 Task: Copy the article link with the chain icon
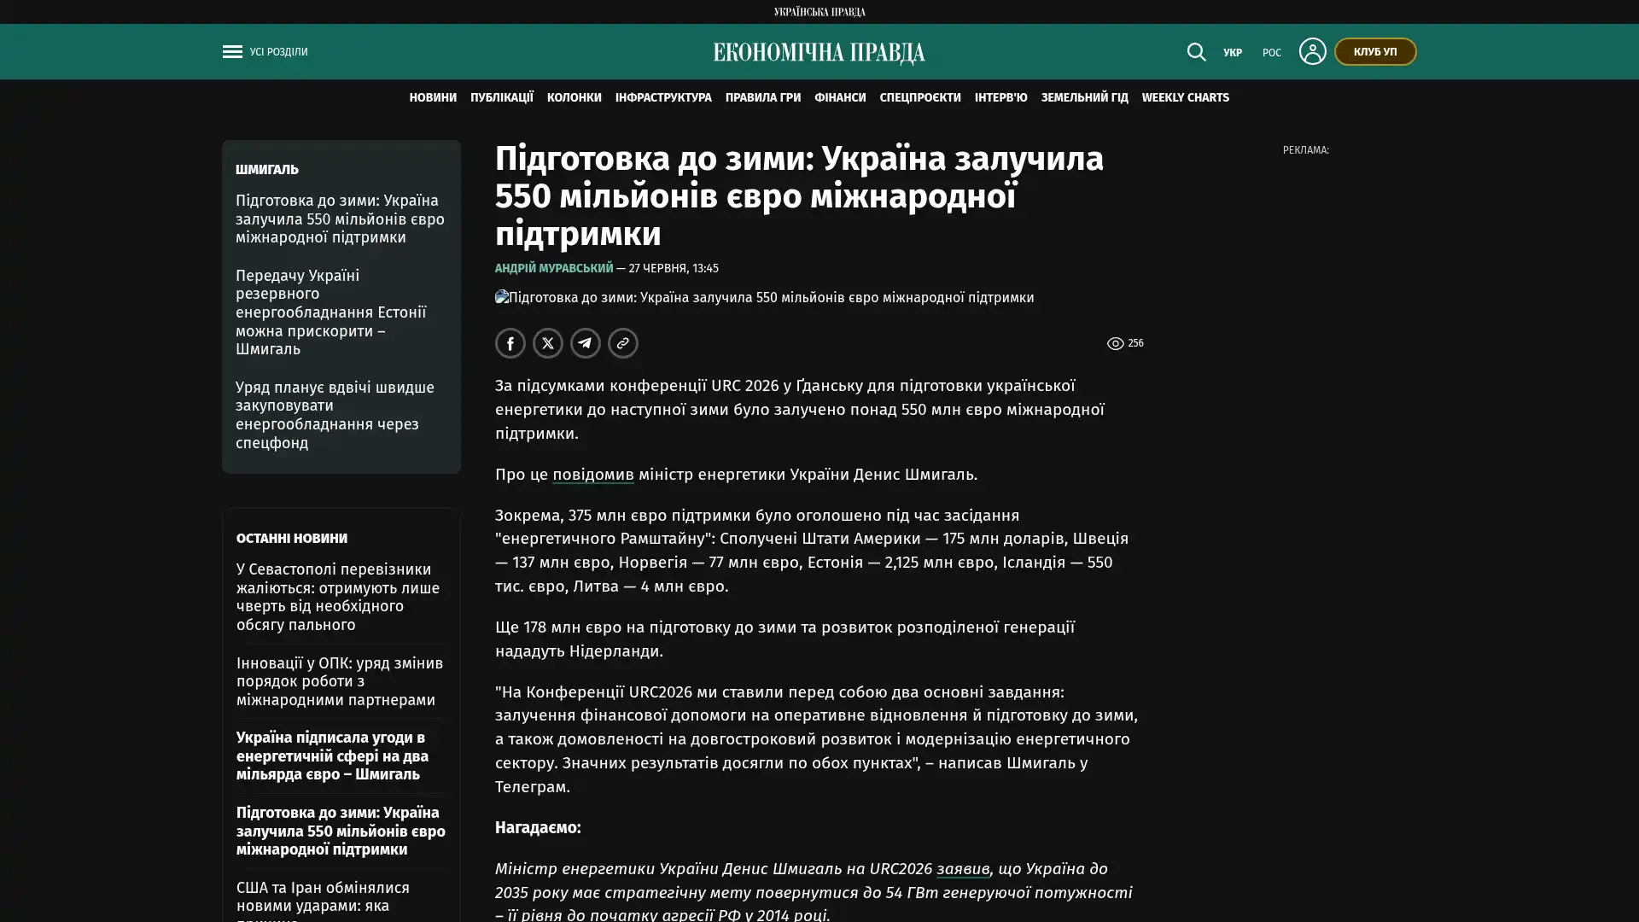[x=623, y=343]
